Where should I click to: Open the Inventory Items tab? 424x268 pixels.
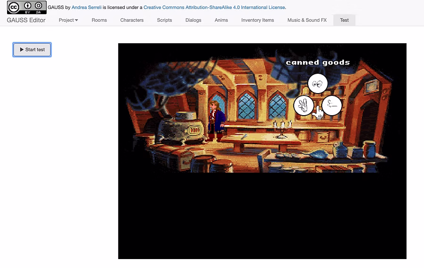[258, 20]
